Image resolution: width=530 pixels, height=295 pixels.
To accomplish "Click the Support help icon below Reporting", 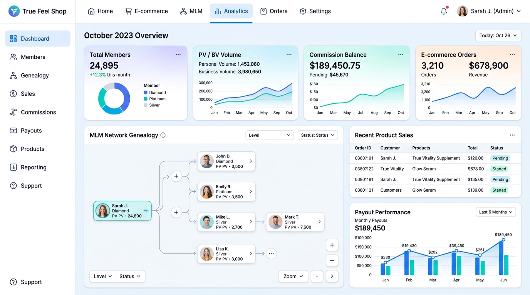I will [13, 186].
